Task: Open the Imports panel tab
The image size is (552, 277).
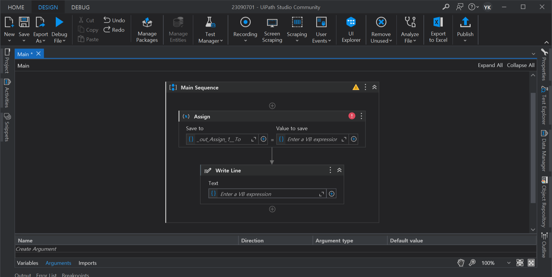Action: pyautogui.click(x=87, y=263)
